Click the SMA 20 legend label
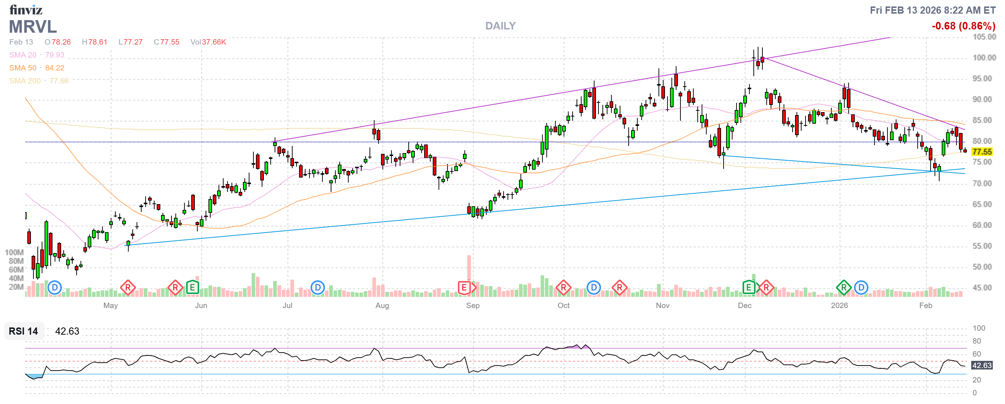 [23, 55]
